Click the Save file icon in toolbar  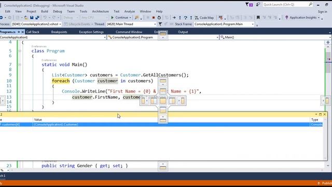click(32, 18)
